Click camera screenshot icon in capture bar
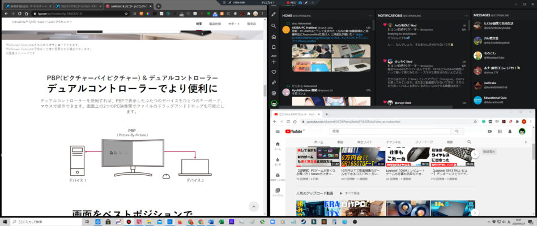The image size is (537, 226). tap(300, 2)
